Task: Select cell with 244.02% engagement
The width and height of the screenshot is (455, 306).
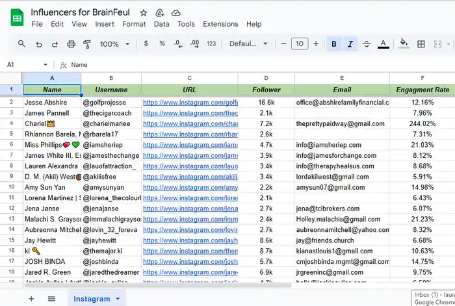Action: click(x=422, y=123)
